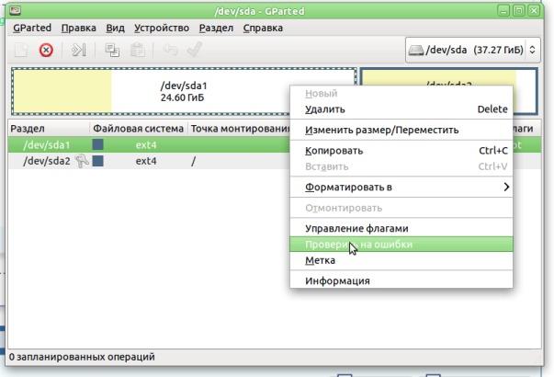Viewport: 554px width, 377px height.
Task: Choose Копировать from the context menu
Action: tap(401, 151)
